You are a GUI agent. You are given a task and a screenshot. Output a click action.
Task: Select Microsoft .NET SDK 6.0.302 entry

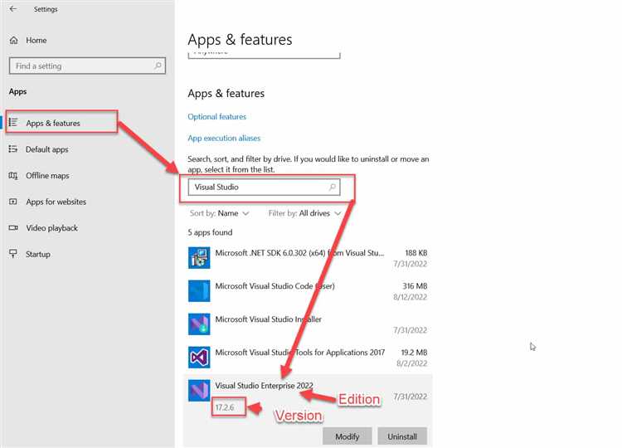308,258
